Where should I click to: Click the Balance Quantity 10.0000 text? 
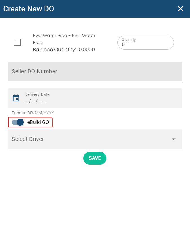click(64, 50)
